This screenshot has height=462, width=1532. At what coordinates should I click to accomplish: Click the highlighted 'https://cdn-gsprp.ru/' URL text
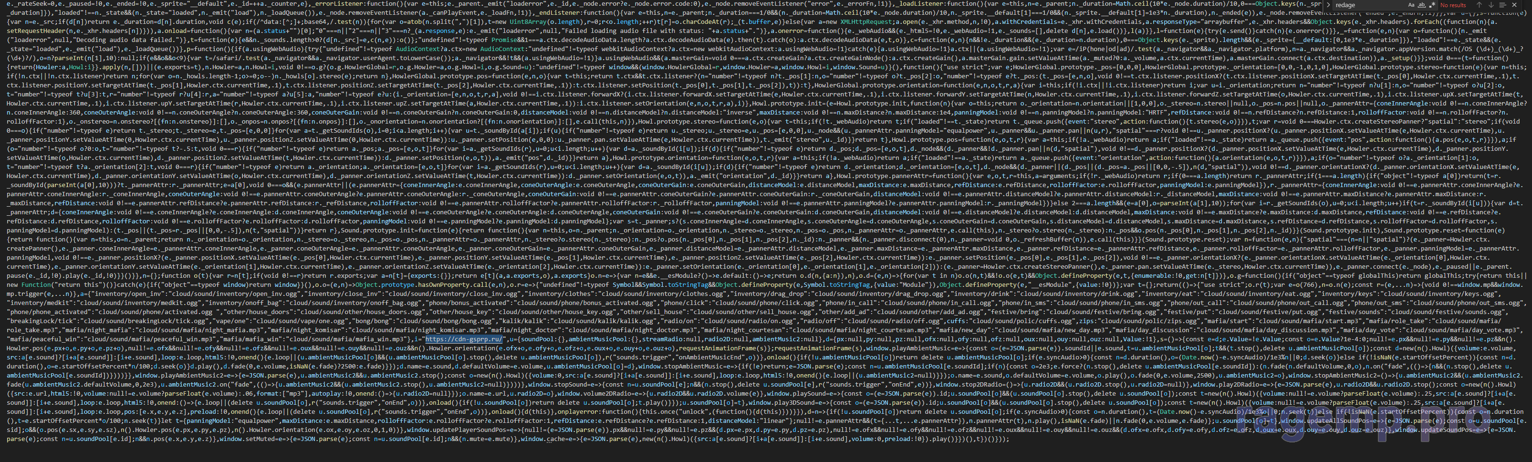click(x=464, y=339)
